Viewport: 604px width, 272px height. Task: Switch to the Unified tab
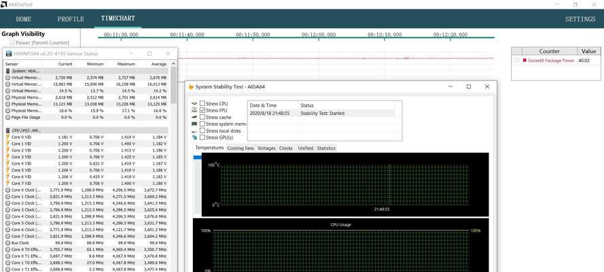pos(306,148)
